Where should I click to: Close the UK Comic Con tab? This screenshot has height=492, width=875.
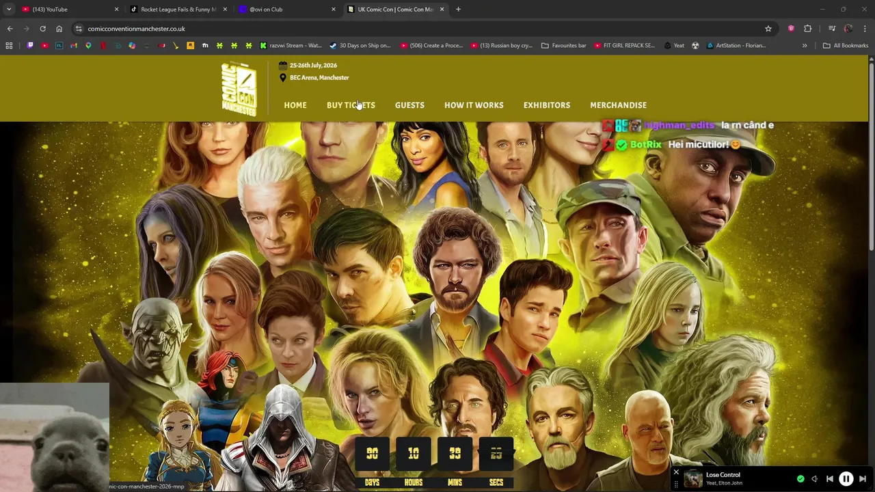(442, 10)
